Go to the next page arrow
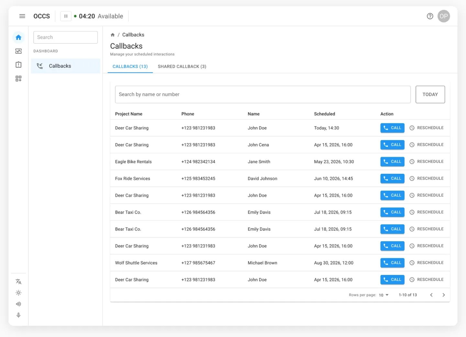Screen dimensions: 466x337 coord(444,295)
